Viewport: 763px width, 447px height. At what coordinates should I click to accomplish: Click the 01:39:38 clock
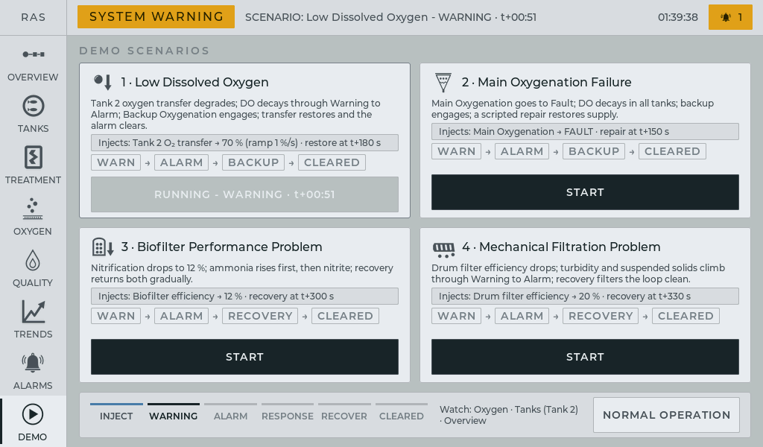(x=678, y=17)
